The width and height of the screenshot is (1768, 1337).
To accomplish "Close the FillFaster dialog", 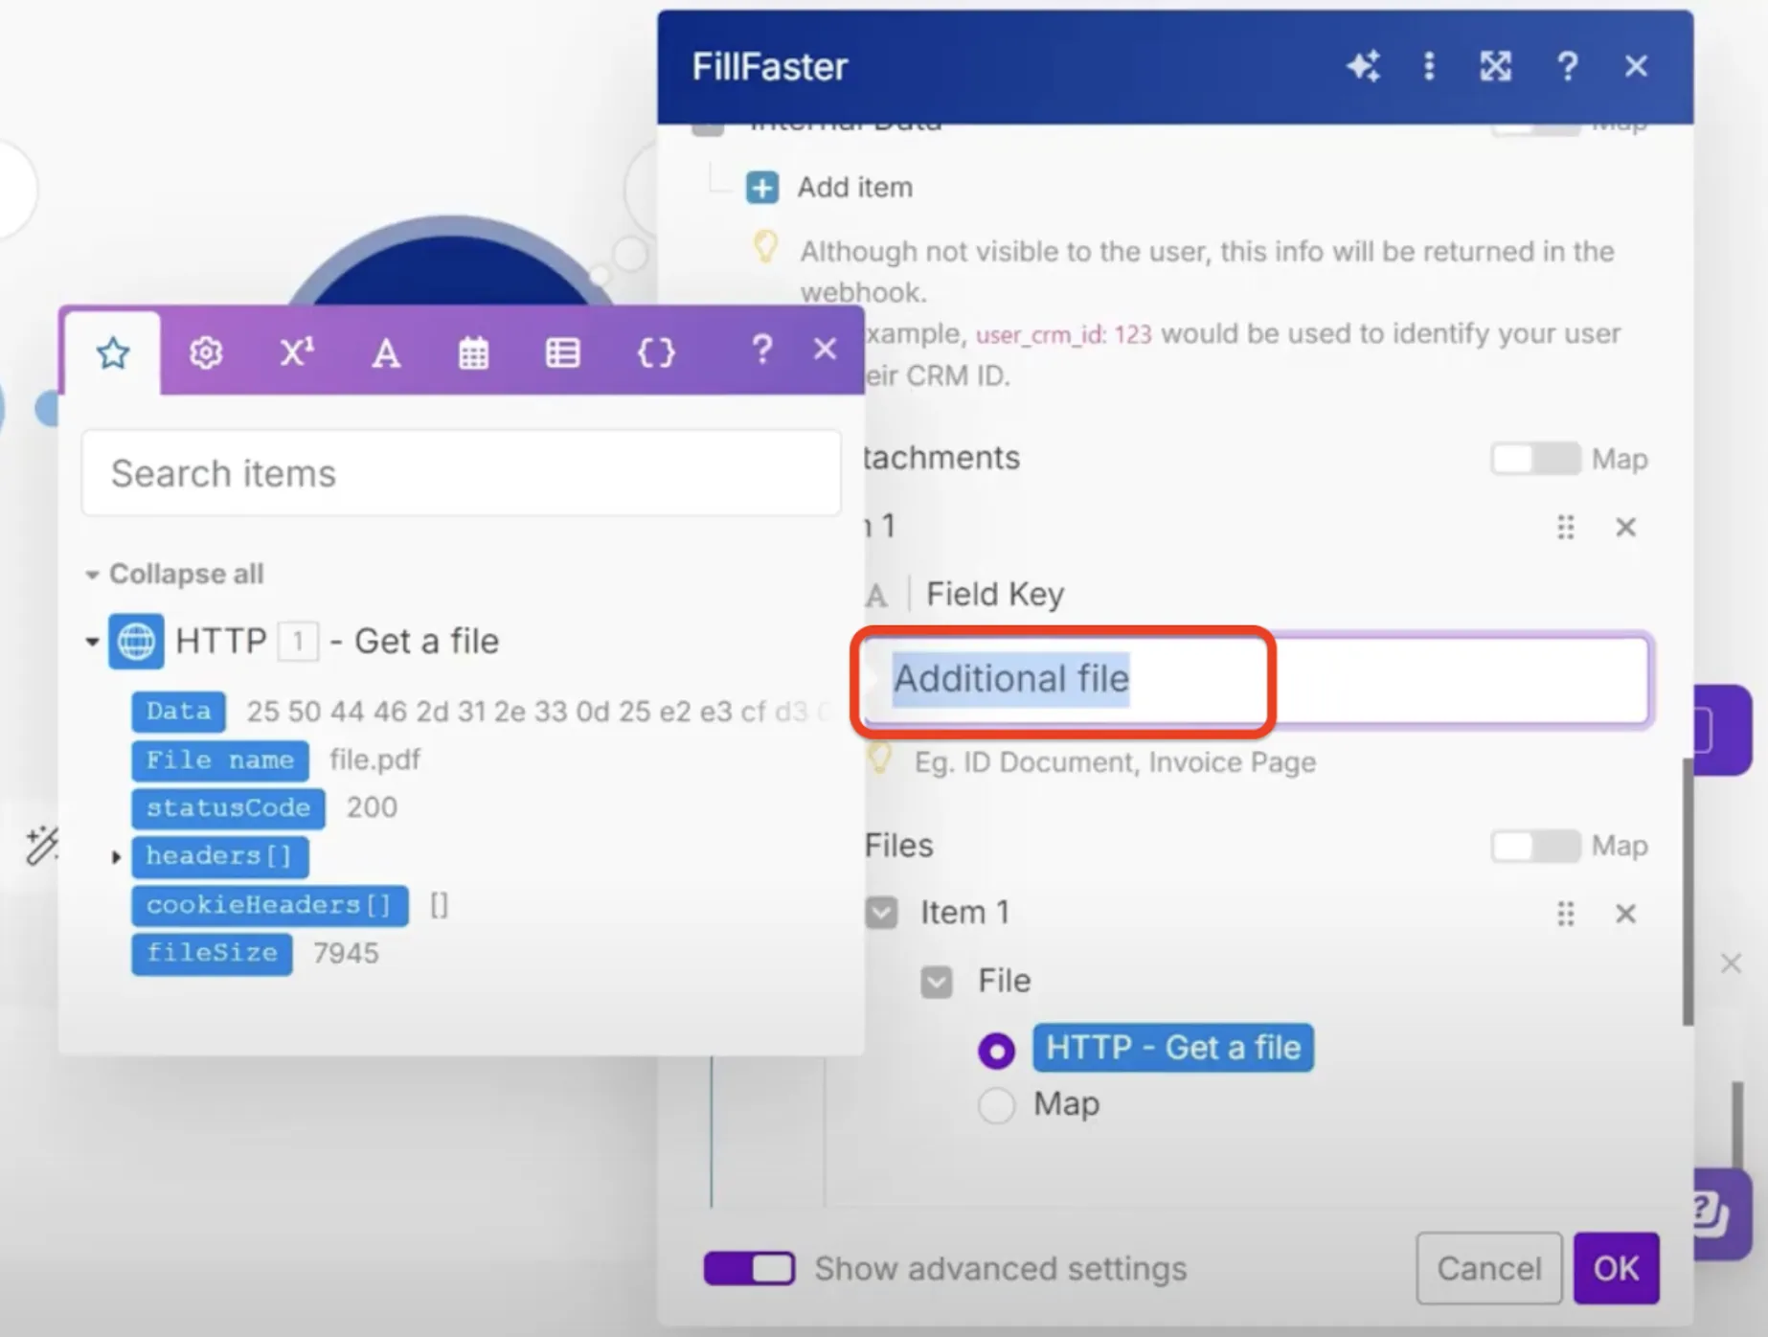I will pyautogui.click(x=1636, y=66).
